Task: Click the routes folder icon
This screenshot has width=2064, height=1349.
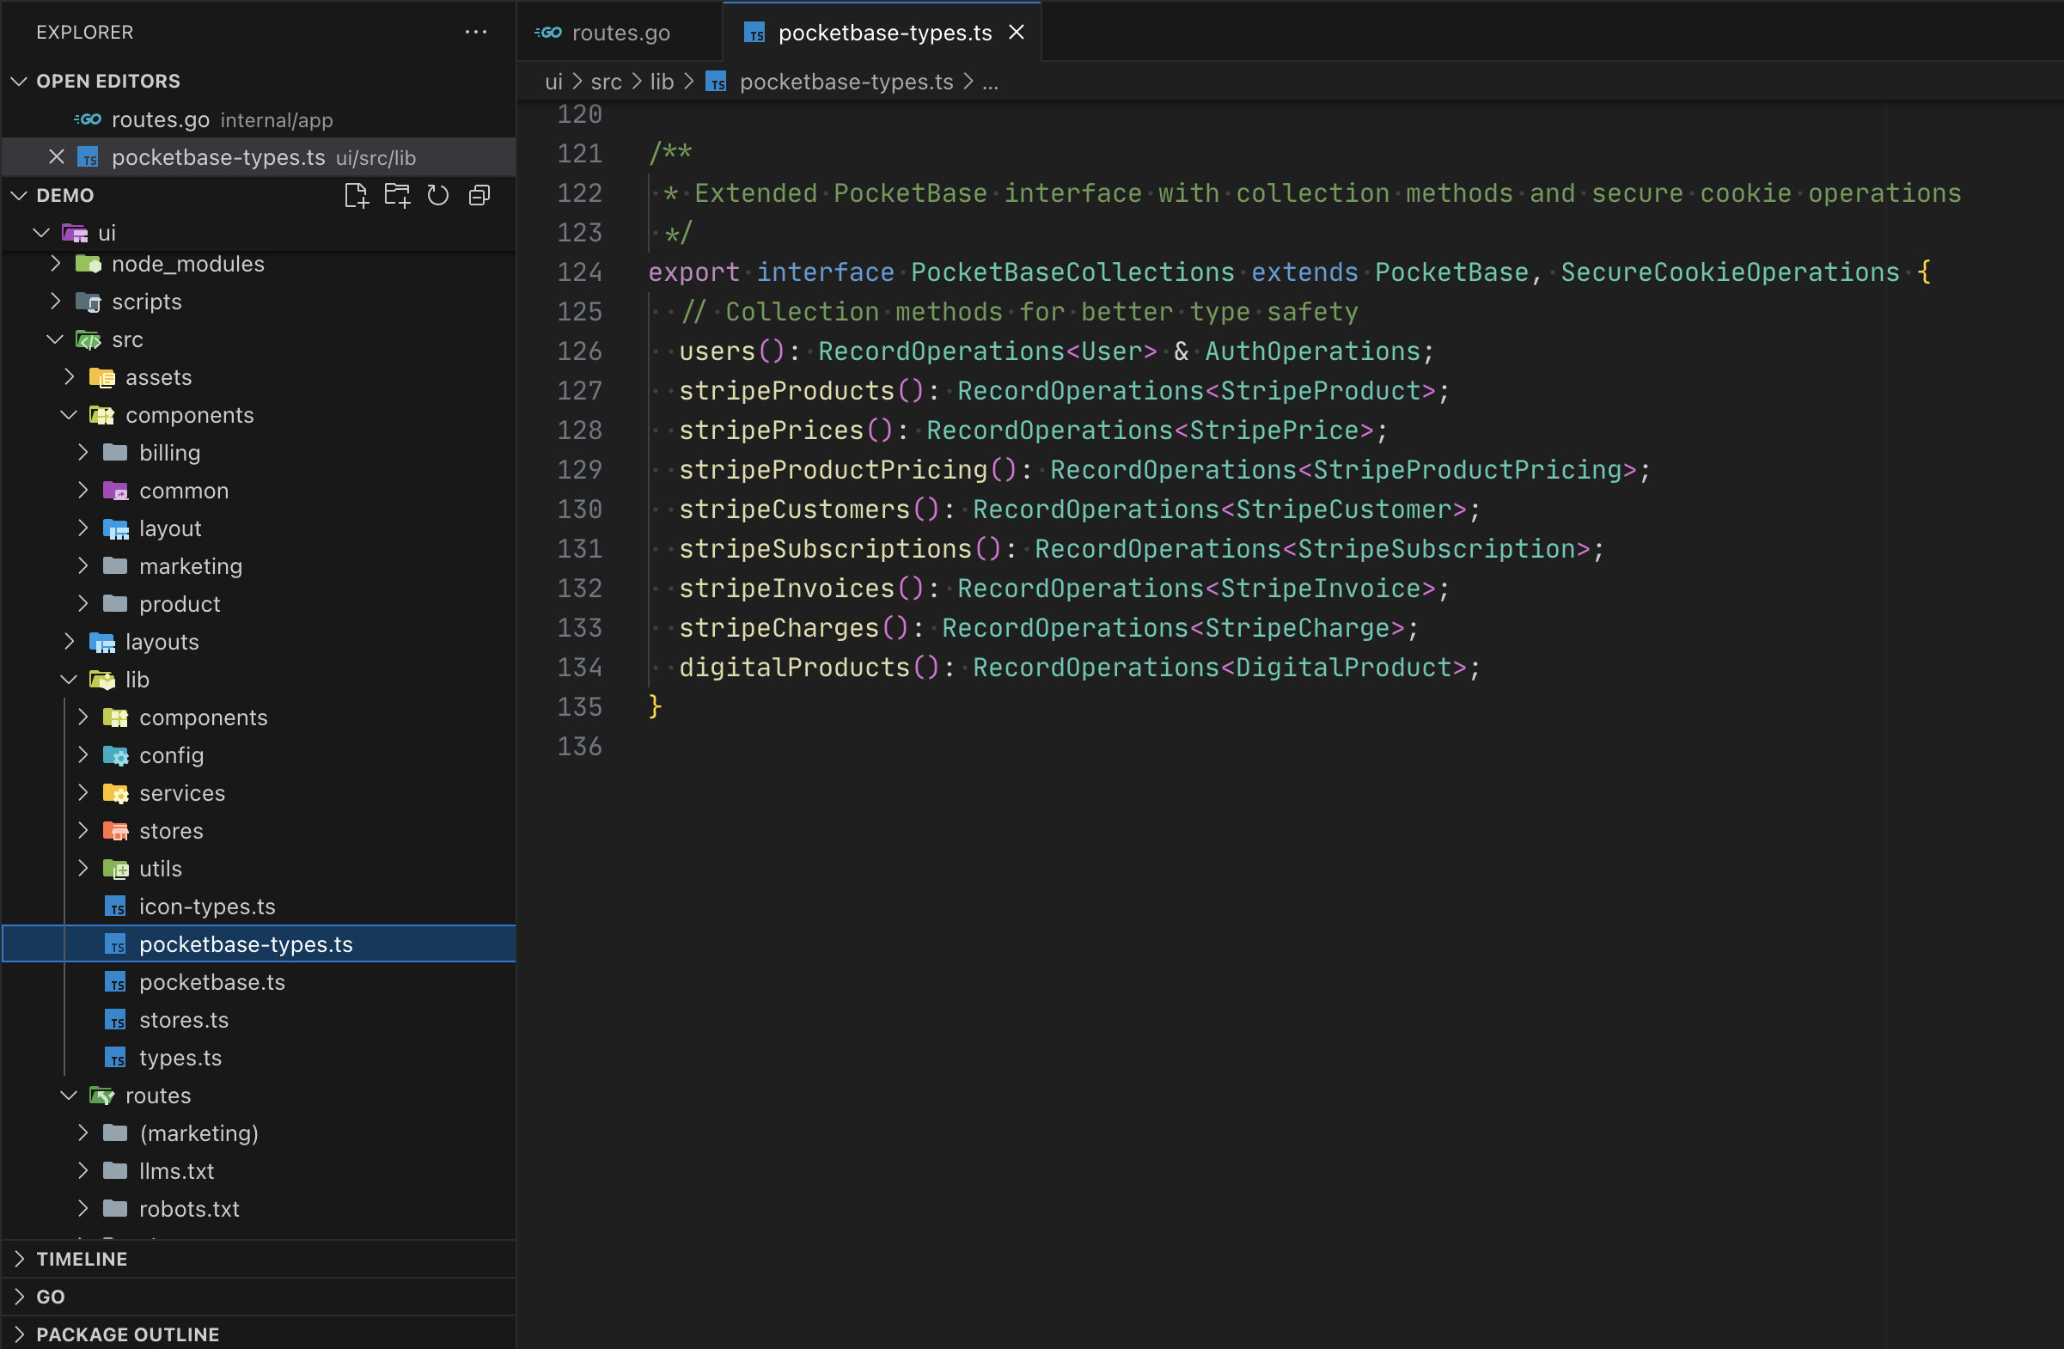Action: pos(102,1096)
